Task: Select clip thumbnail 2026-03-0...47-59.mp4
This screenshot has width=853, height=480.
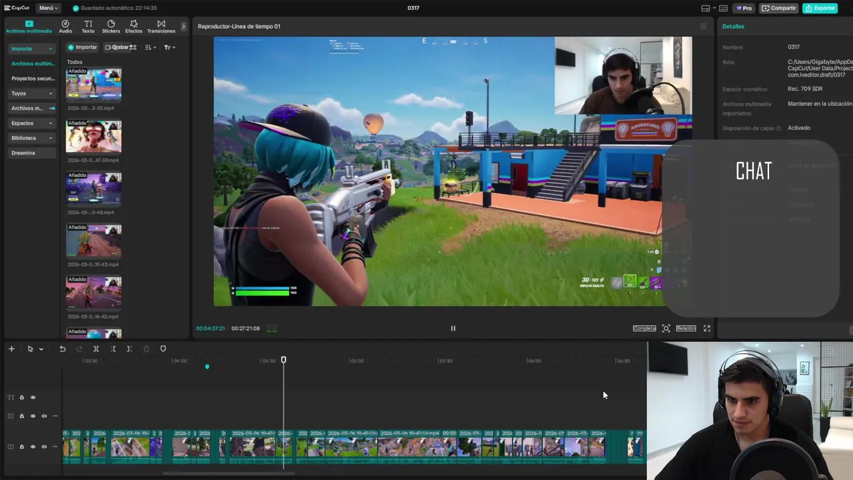Action: [93, 137]
